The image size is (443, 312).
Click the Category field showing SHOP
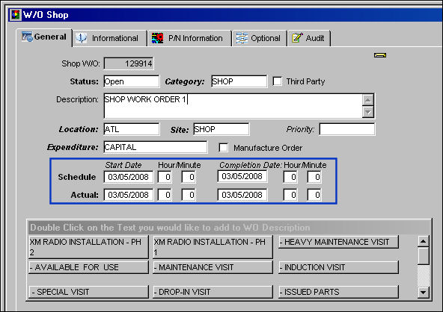239,81
